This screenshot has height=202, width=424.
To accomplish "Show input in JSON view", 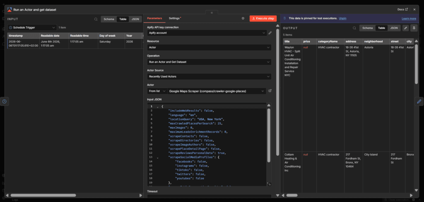I will [x=135, y=19].
